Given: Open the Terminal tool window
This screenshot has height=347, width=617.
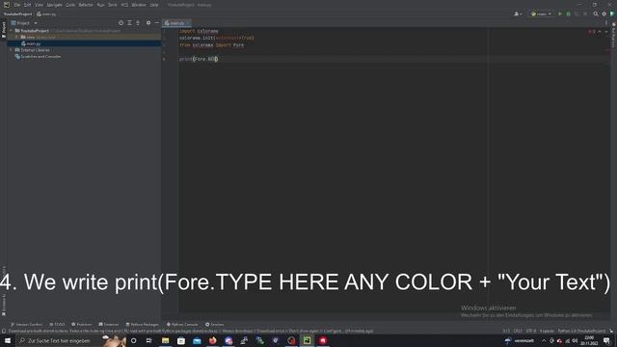Looking at the screenshot, I should coord(108,325).
